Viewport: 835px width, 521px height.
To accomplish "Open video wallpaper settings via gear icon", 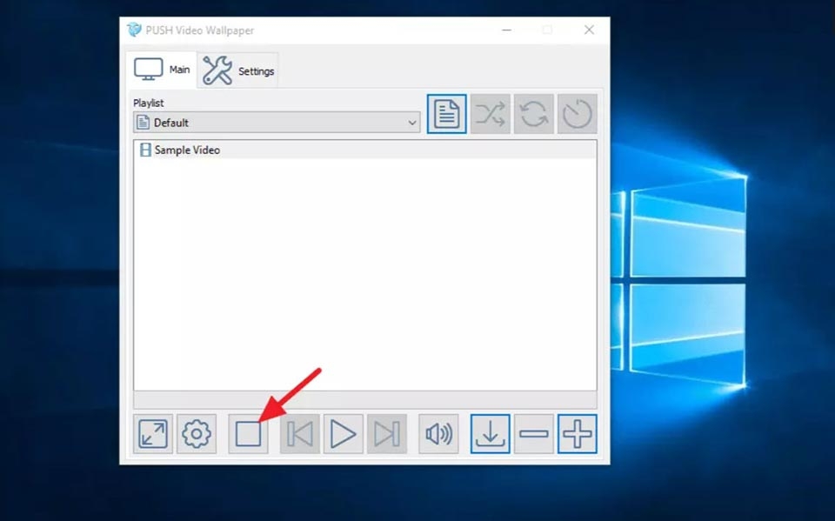I will (x=197, y=432).
